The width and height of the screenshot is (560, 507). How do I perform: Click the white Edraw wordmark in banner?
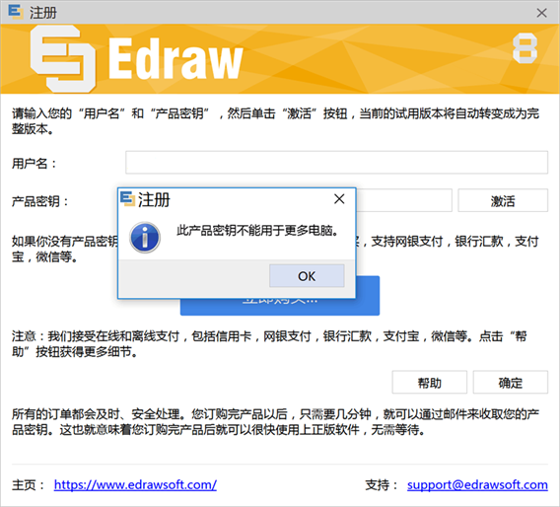tap(175, 58)
